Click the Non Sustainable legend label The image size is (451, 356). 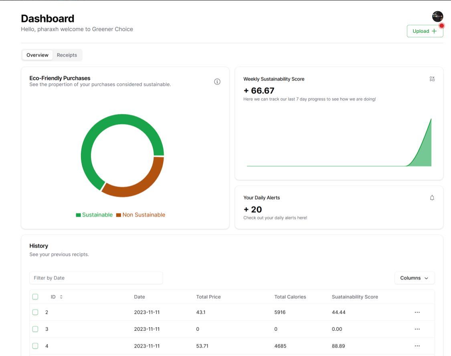click(x=144, y=215)
